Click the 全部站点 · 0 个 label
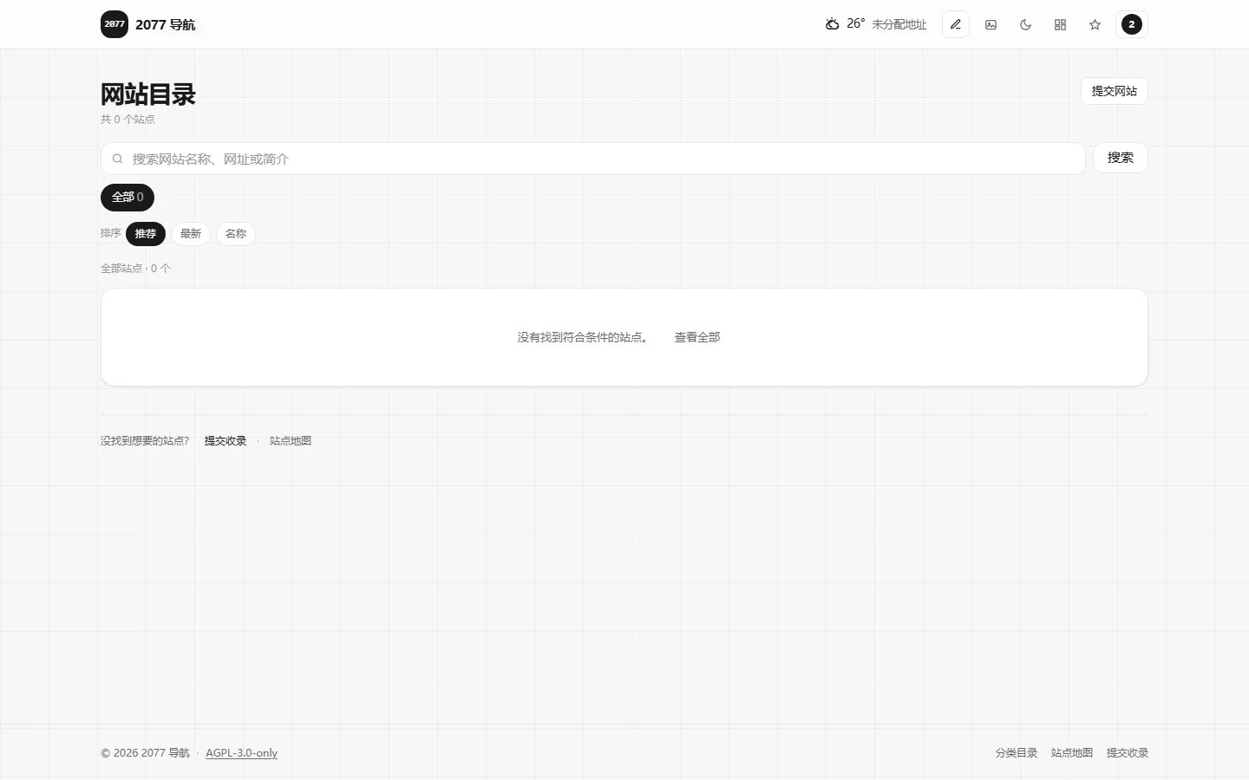Screen dimensions: 1249x780 coord(135,269)
